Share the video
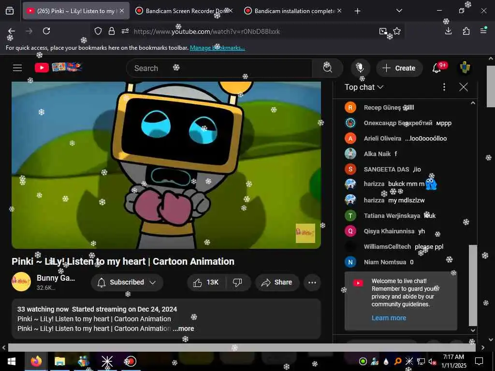 click(277, 282)
